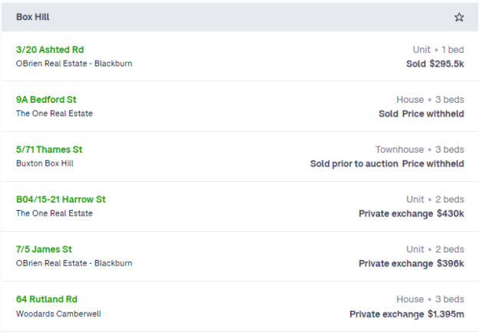Select OBrien Real Estate under James St
This screenshot has width=479, height=333.
tap(74, 263)
